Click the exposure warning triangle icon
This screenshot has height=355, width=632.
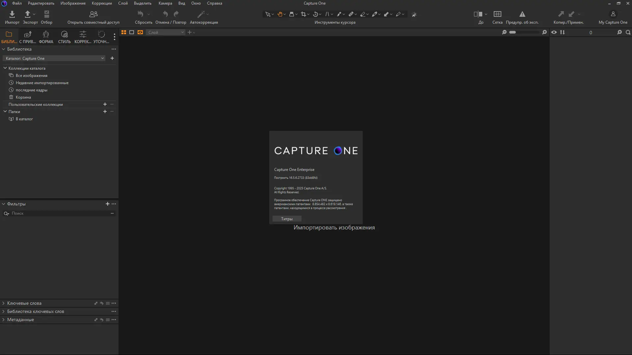pyautogui.click(x=522, y=14)
